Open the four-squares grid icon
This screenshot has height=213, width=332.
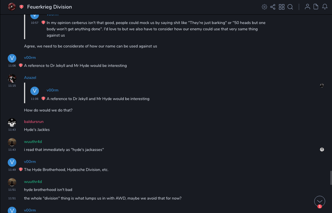[x=282, y=7]
